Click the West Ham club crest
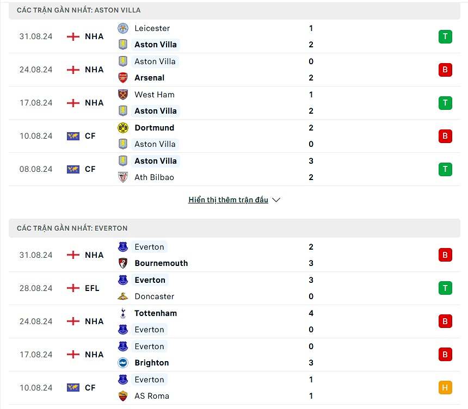The image size is (468, 409). (x=123, y=95)
